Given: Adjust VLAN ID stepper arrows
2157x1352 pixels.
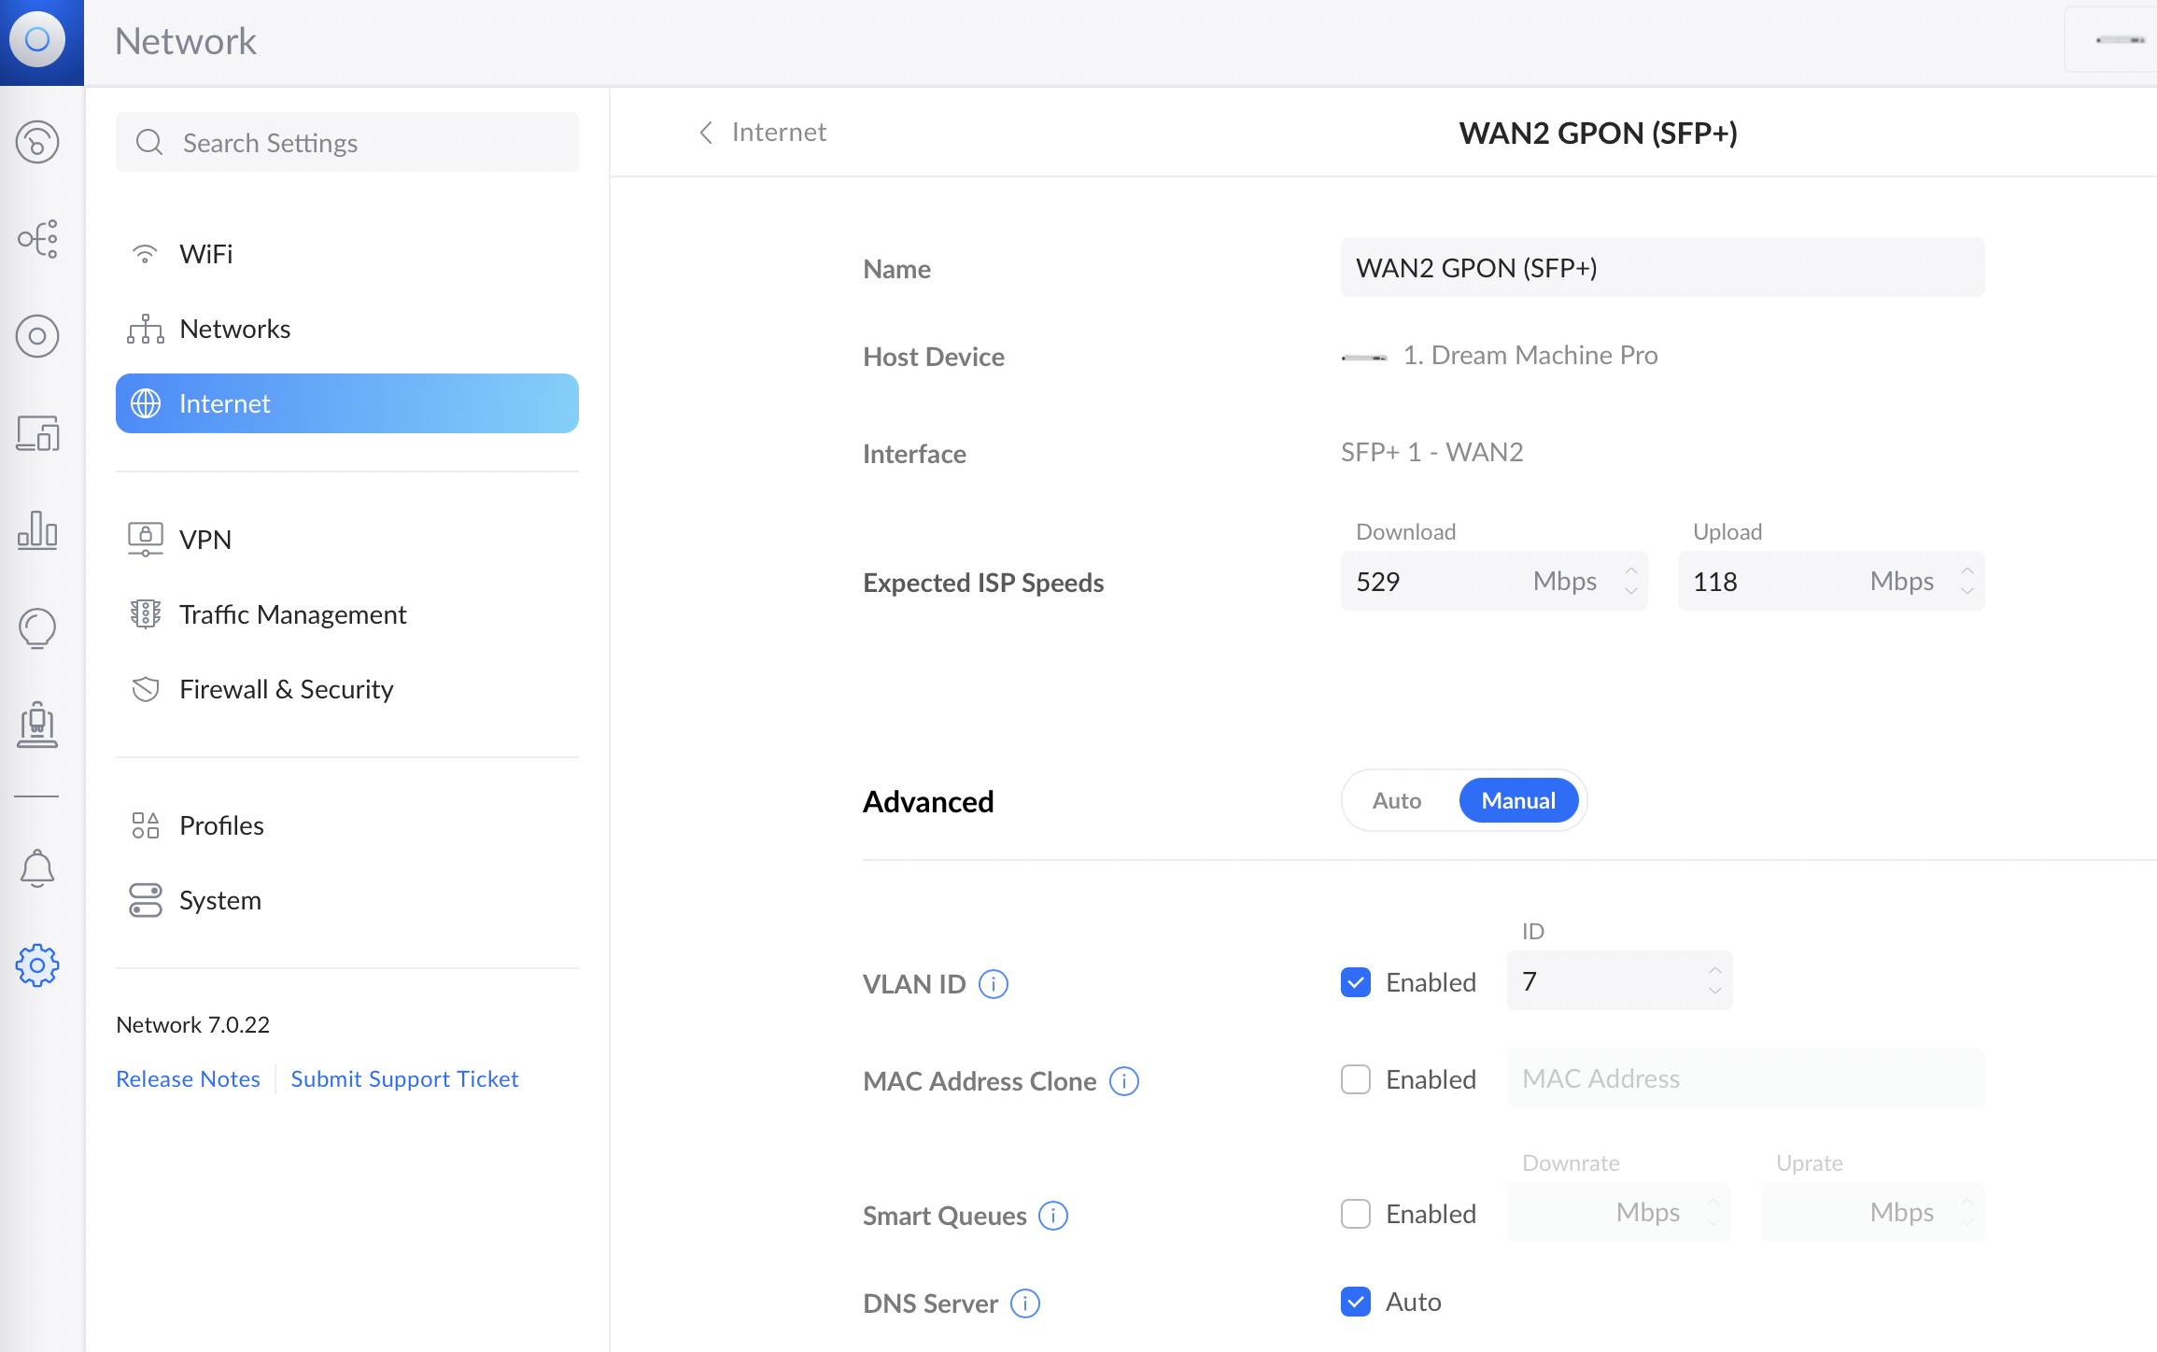Looking at the screenshot, I should pos(1715,980).
